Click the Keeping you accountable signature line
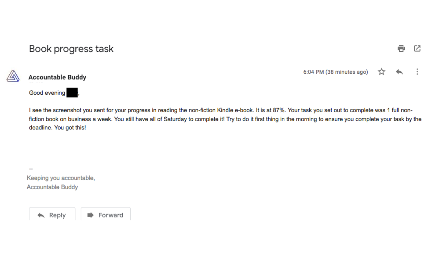This screenshot has height=256, width=428. [61, 178]
